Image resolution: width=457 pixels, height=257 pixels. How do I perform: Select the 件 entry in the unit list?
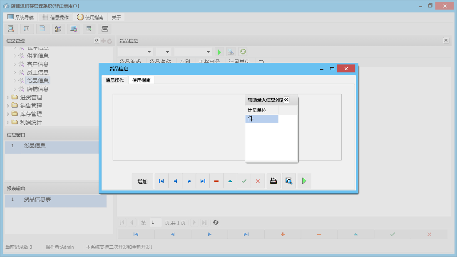tap(261, 119)
